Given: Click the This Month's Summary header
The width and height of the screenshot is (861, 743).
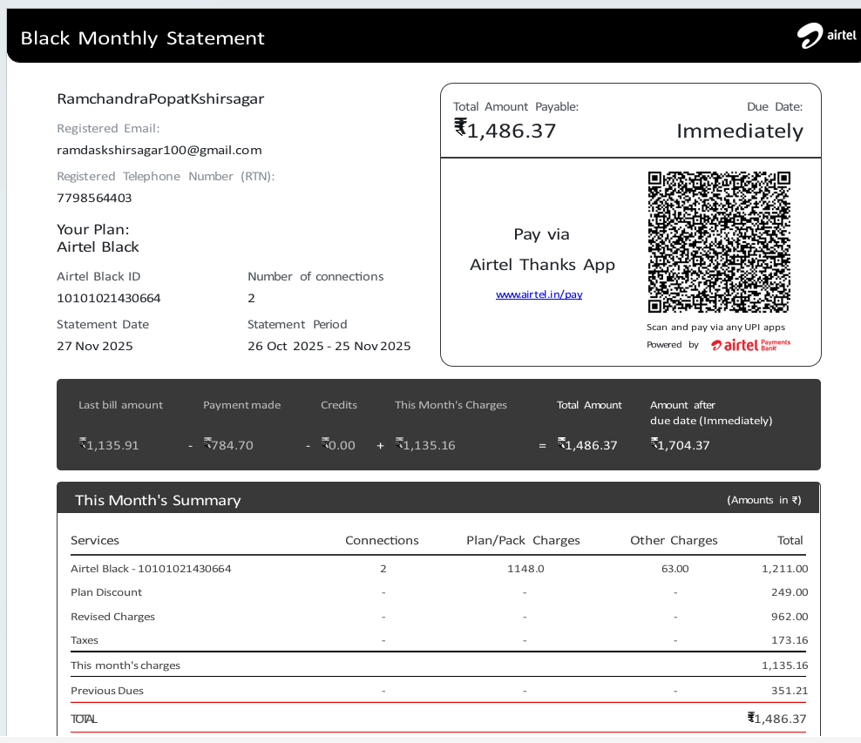Looking at the screenshot, I should [158, 500].
